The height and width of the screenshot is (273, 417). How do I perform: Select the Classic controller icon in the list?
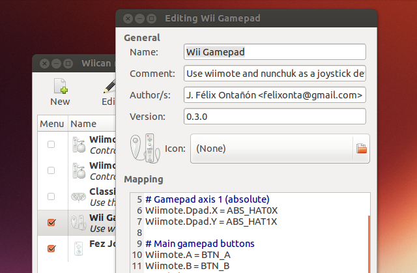point(78,197)
